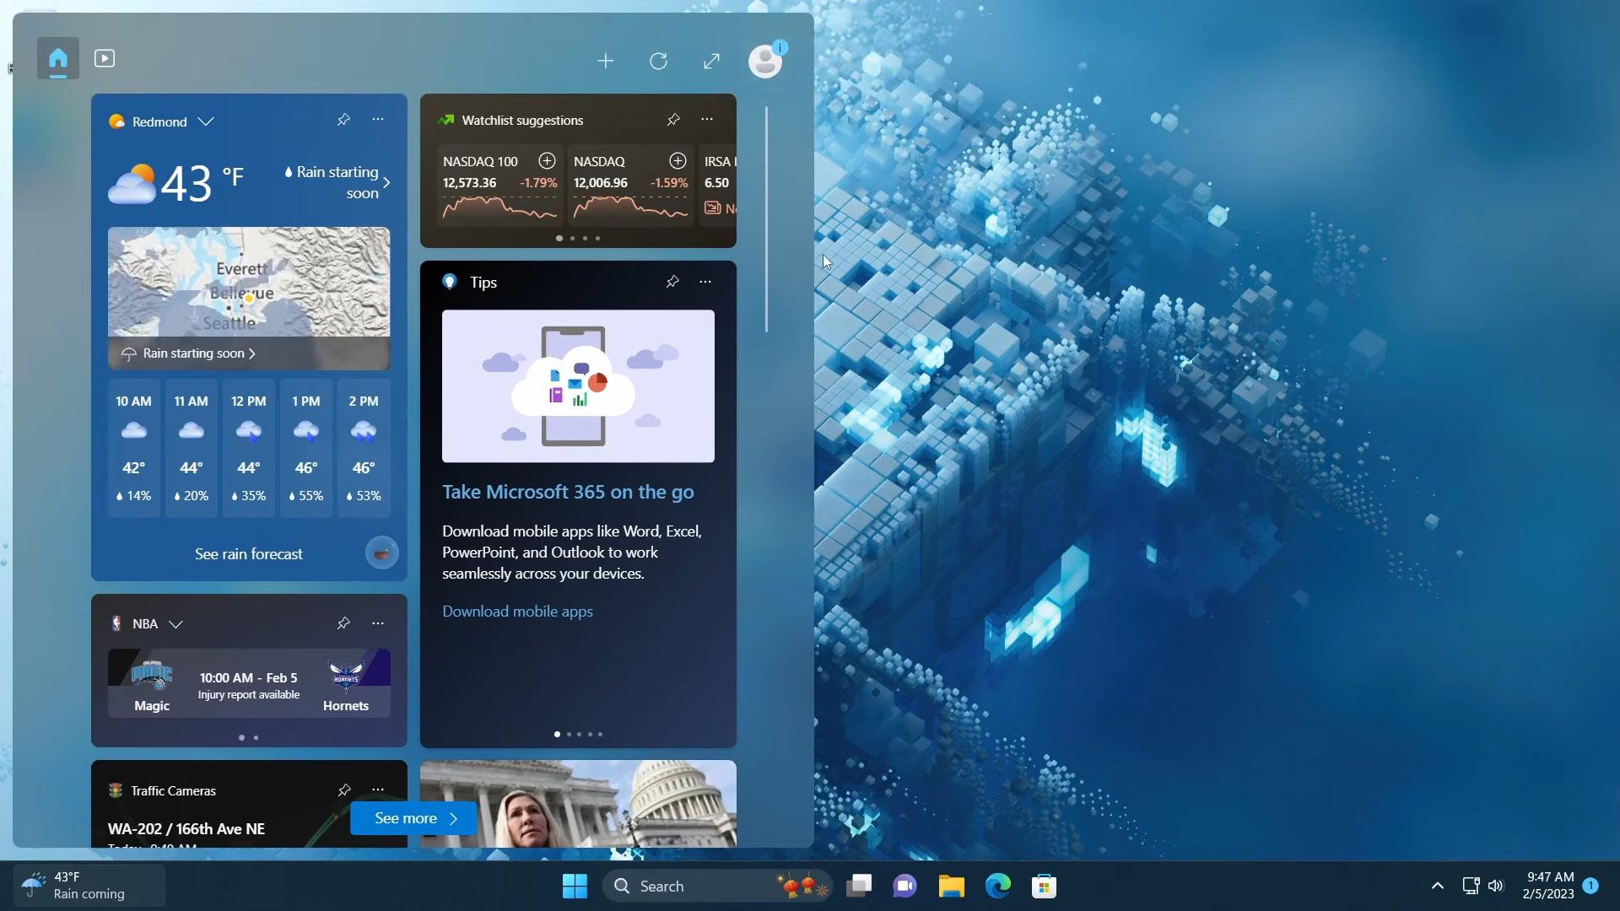Click the pin icon on the Weather widget

[x=343, y=121]
